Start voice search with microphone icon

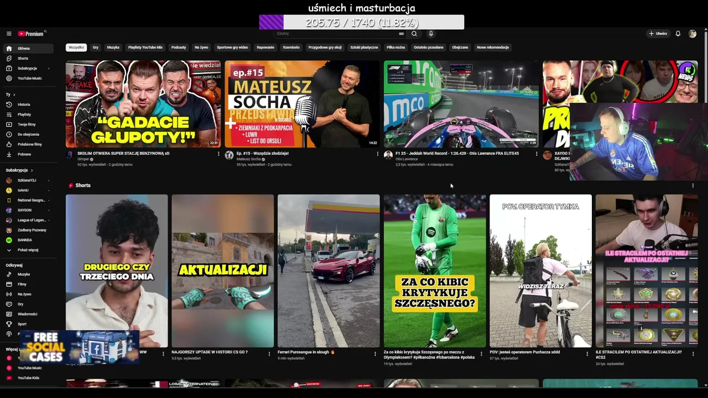tap(431, 34)
